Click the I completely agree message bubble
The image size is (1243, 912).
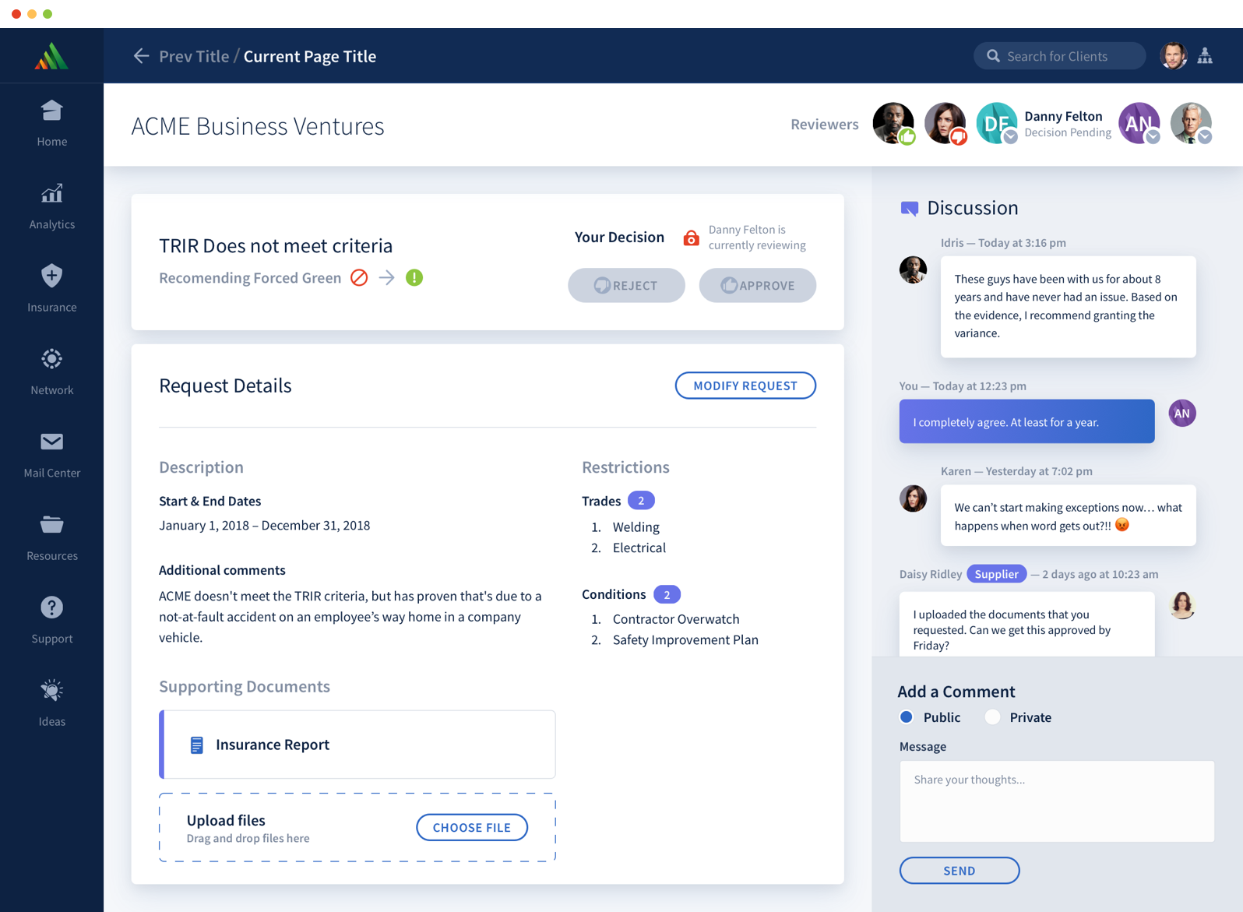(x=1026, y=421)
